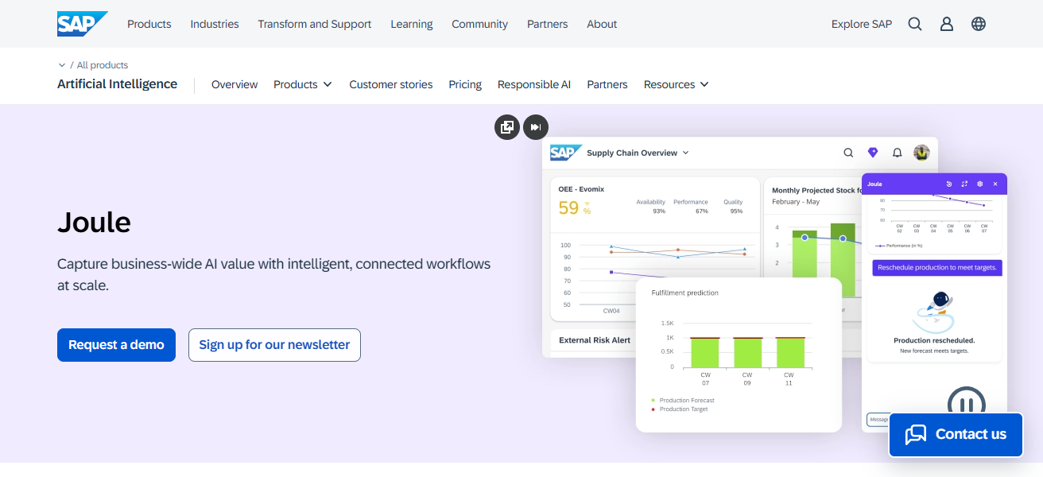Screen dimensions: 1043x477
Task: Go to Responsible AI
Action: click(534, 84)
